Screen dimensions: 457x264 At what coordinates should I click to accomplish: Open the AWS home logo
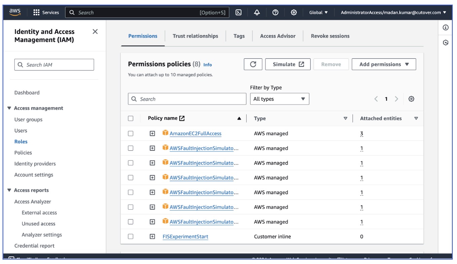(15, 12)
